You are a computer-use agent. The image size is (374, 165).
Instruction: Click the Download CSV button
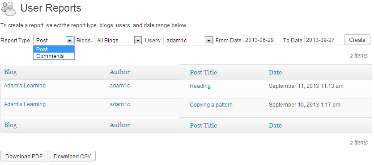pos(72,156)
